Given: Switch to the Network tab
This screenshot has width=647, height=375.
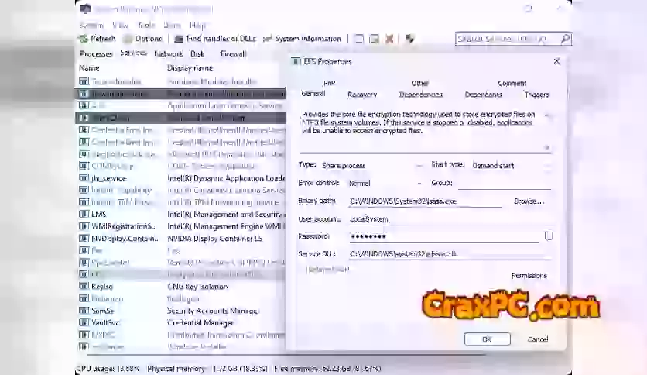Looking at the screenshot, I should 169,53.
